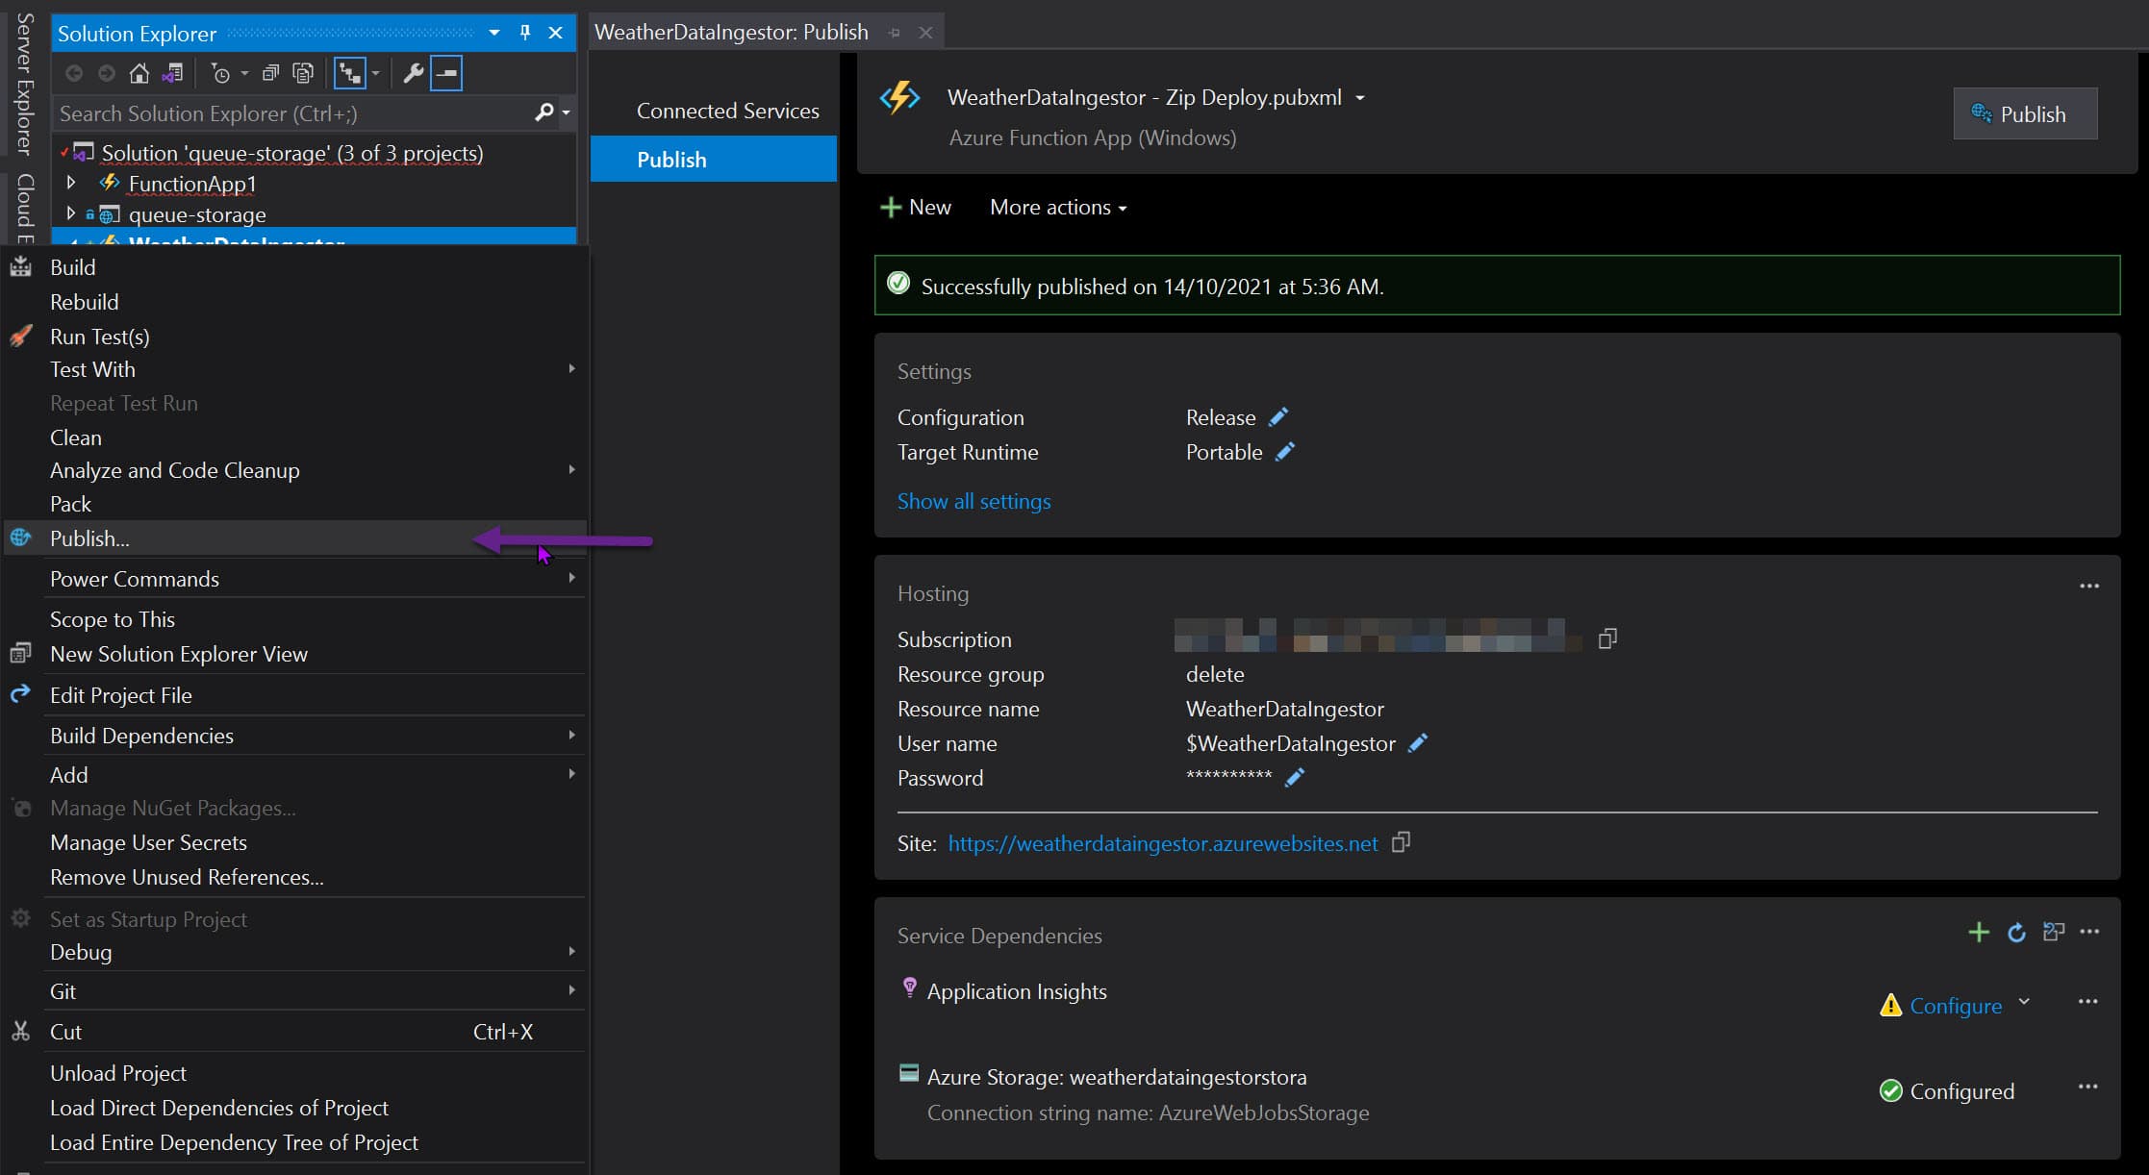
Task: Toggle the Pending Changes Filter
Action: coord(221,73)
